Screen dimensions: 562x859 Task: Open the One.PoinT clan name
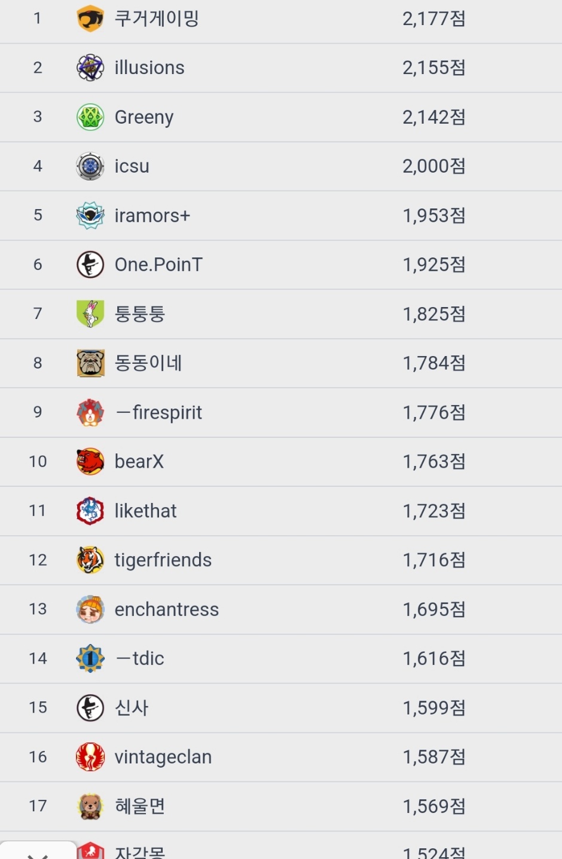click(x=158, y=265)
